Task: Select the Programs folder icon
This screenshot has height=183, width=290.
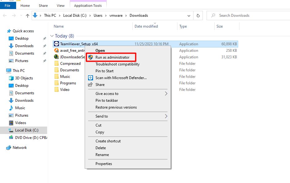Action: [x=56, y=83]
